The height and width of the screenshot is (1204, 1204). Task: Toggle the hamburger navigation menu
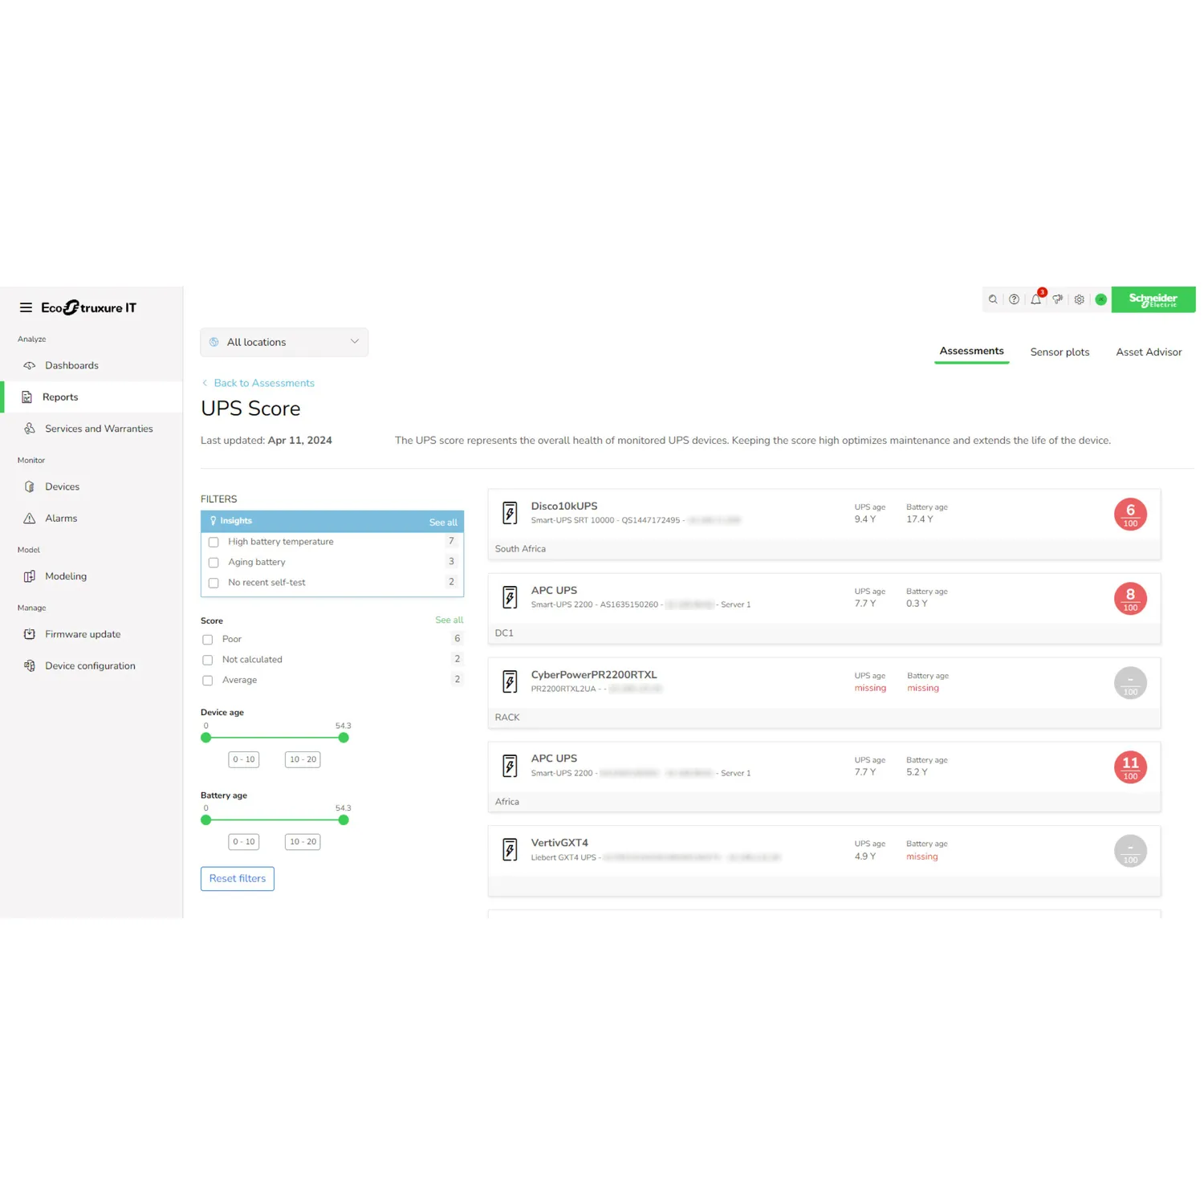(x=25, y=307)
